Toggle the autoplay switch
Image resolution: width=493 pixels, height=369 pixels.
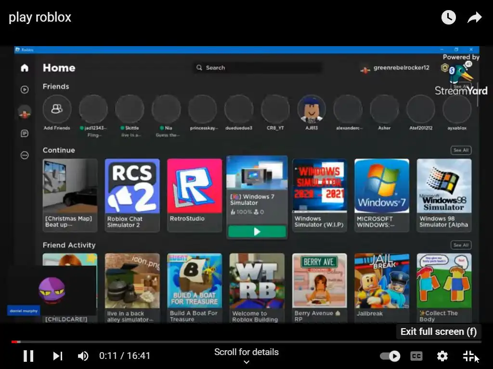coord(390,356)
